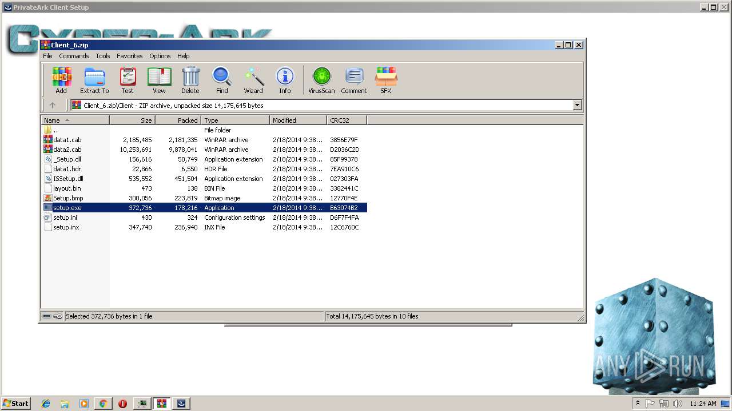Screen dimensions: 732x411
Task: Click CRC32 value 12C6760C
Action: pos(344,227)
